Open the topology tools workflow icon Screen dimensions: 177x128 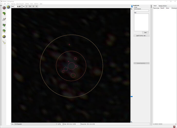pyautogui.click(x=4, y=25)
